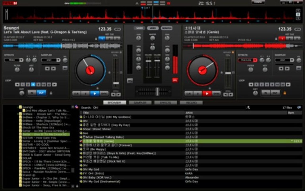
Task: Set loop IN point on left deck
Action: click(x=32, y=93)
